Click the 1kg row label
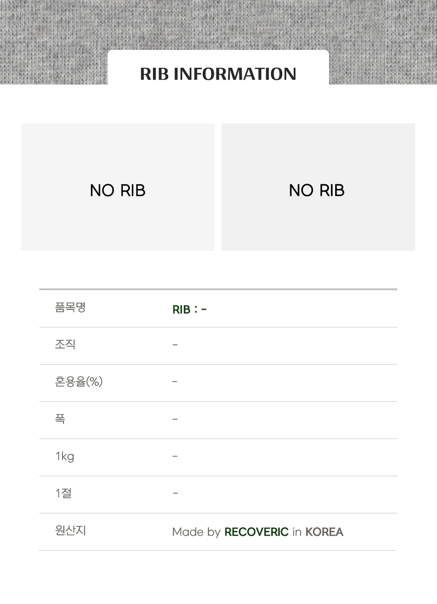Screen dimensions: 437x604 coord(65,457)
